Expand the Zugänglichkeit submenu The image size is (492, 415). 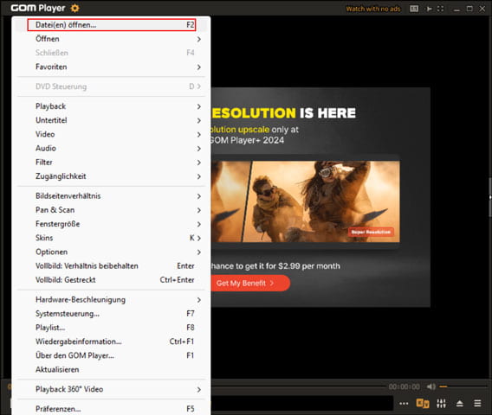click(x=112, y=176)
